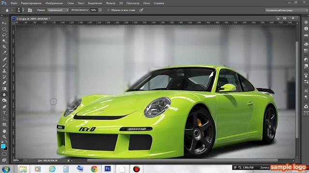Open the Swatches panel icon

tap(306, 50)
